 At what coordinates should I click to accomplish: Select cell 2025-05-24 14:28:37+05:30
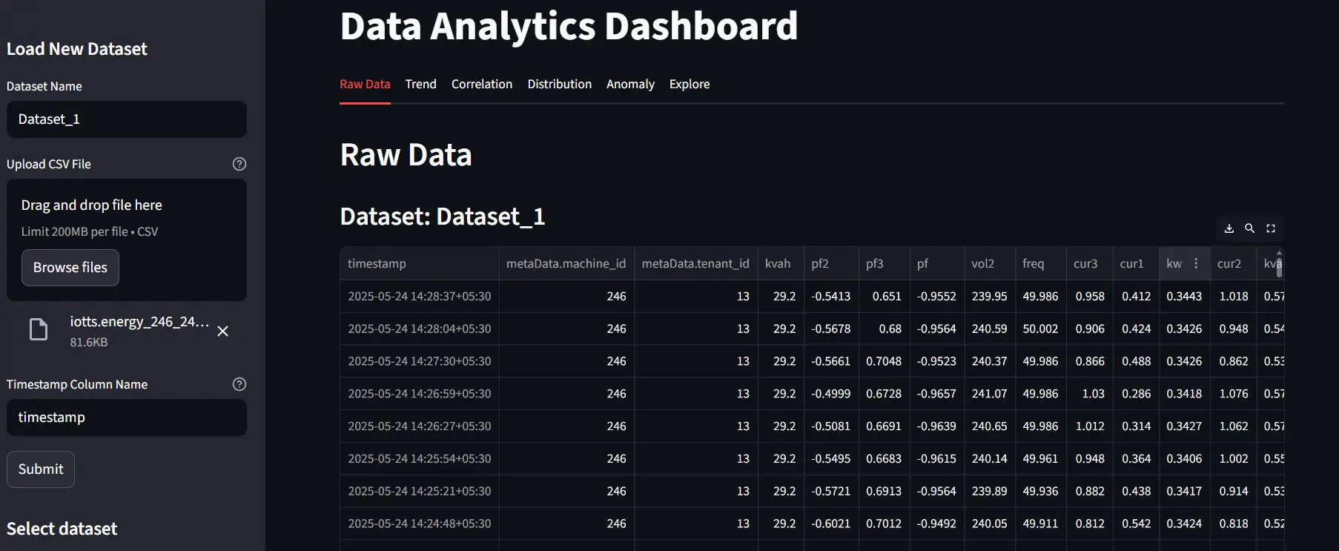[x=419, y=296]
